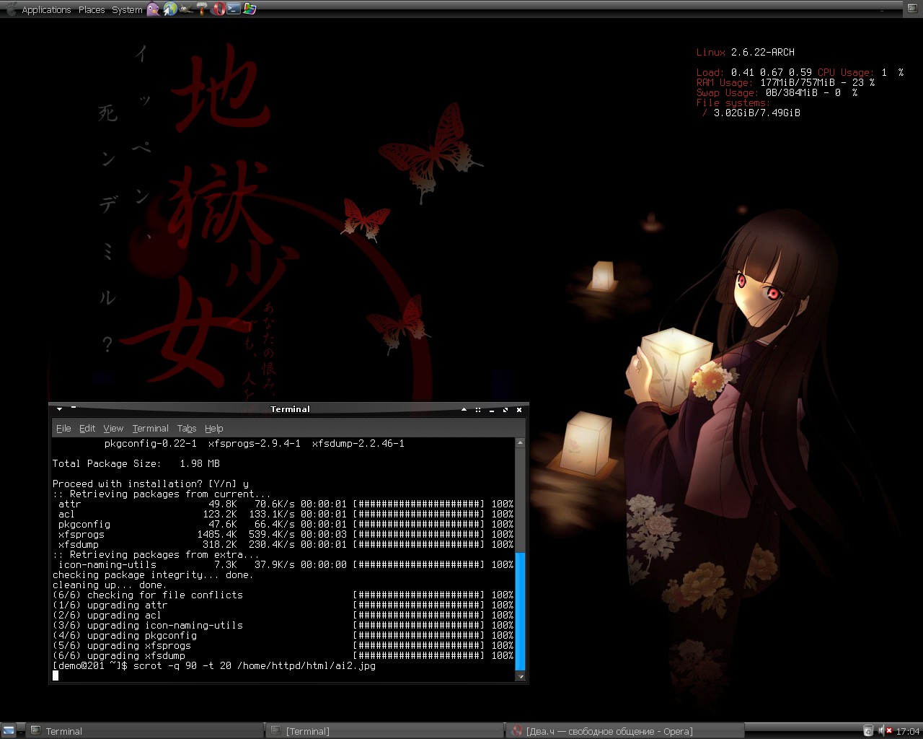The width and height of the screenshot is (923, 739).
Task: Click the hammer launcher icon in top panel
Action: coord(201,9)
